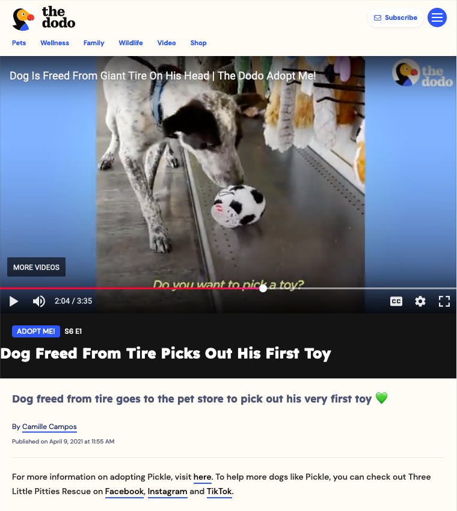Viewport: 457px width, 511px height.
Task: Subscribe via the envelope button
Action: coord(395,17)
